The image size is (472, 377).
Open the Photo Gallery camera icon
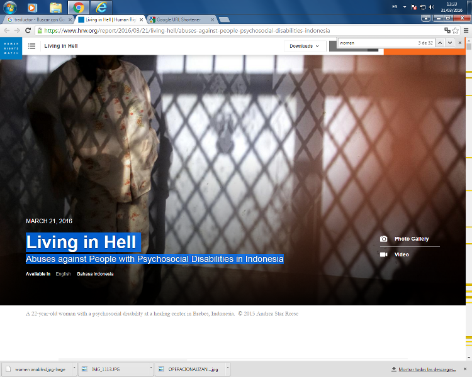[384, 239]
